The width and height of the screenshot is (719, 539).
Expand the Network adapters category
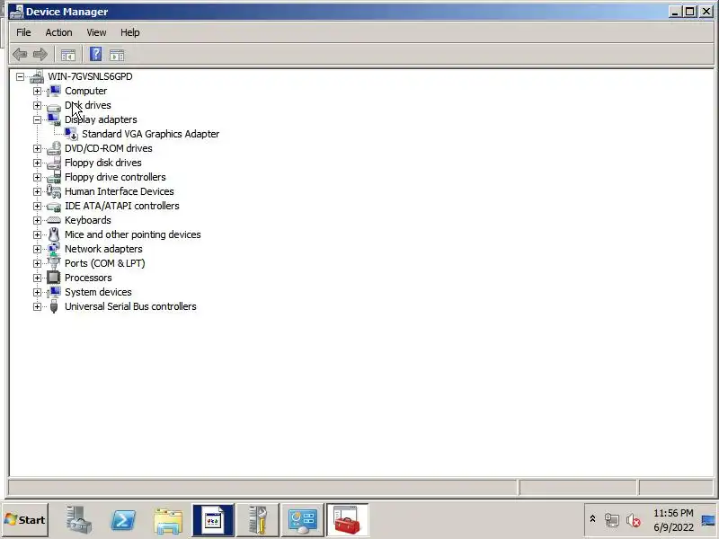(37, 249)
